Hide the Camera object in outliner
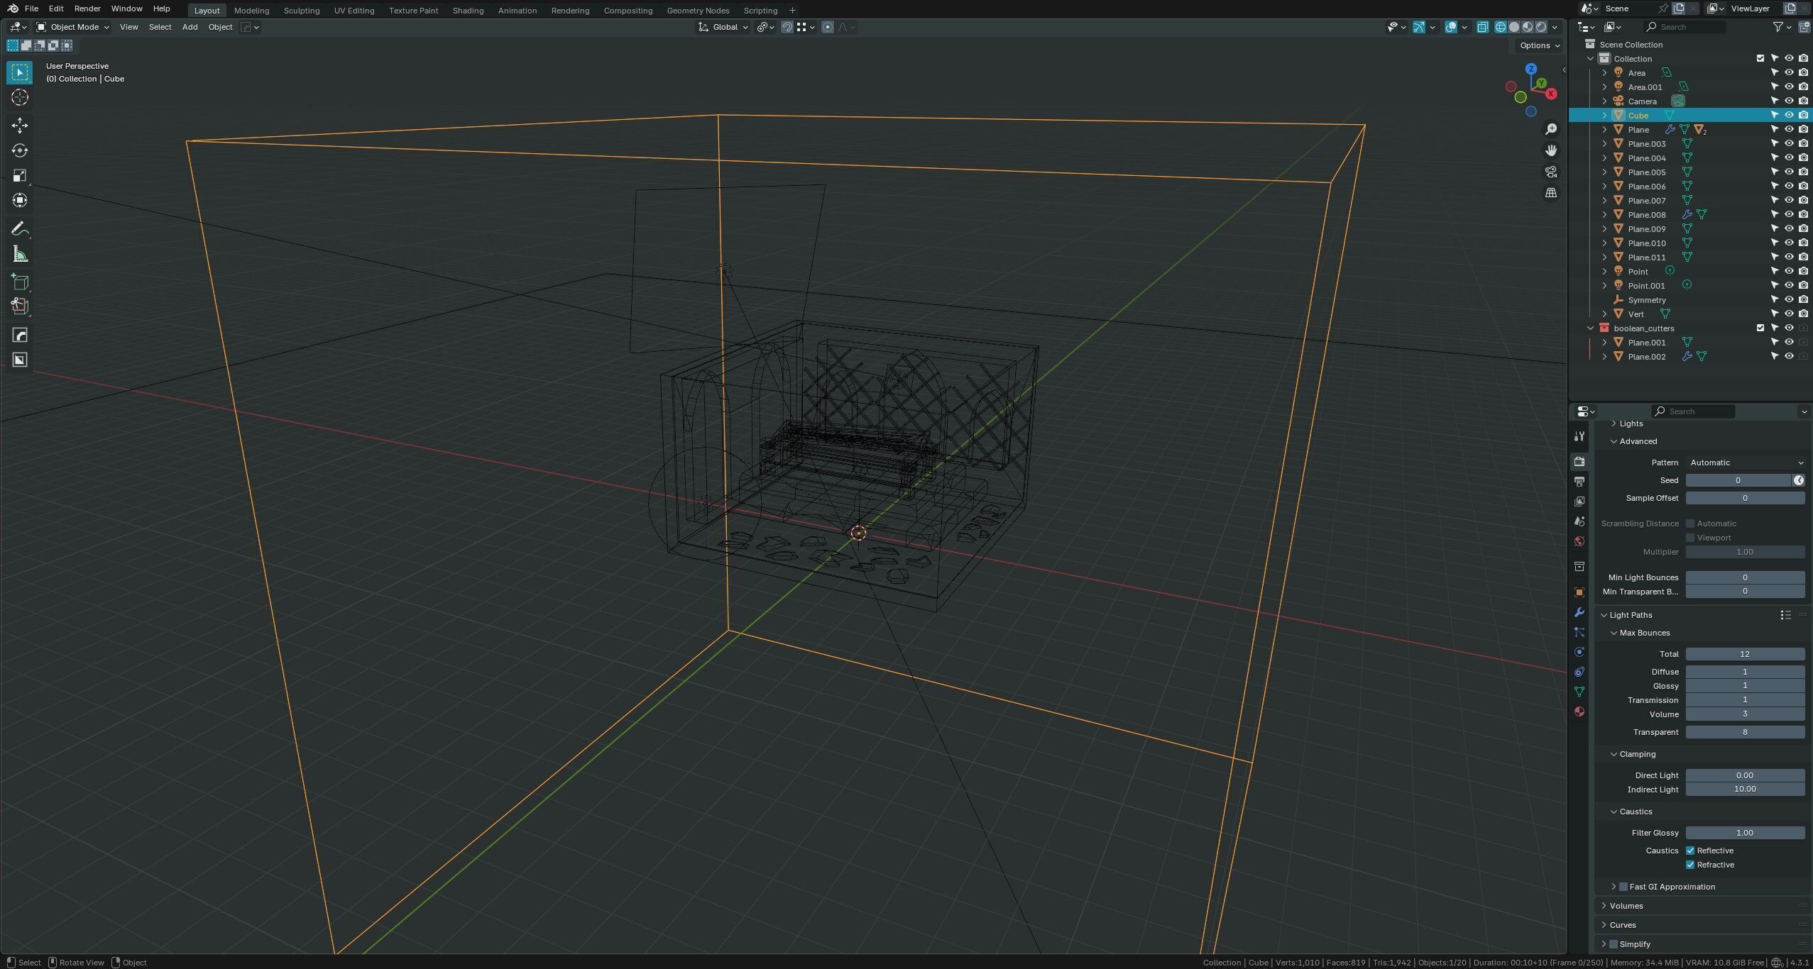The width and height of the screenshot is (1813, 969). tap(1789, 101)
